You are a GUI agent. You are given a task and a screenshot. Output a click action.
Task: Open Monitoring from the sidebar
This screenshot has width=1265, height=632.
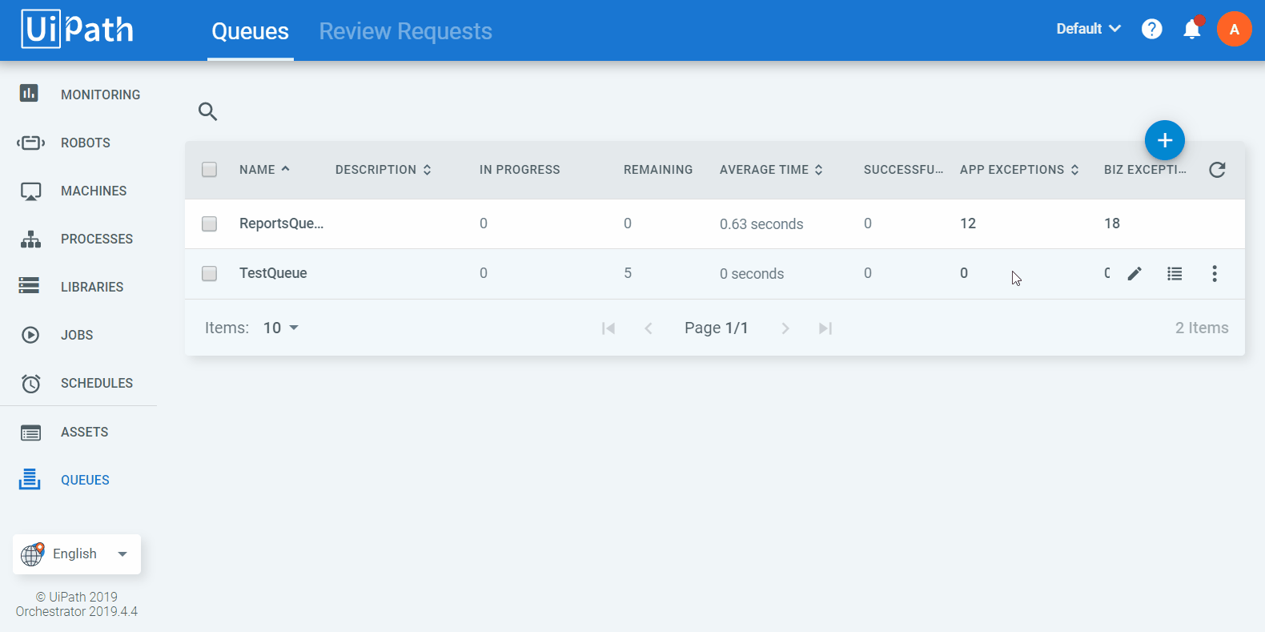(x=101, y=95)
